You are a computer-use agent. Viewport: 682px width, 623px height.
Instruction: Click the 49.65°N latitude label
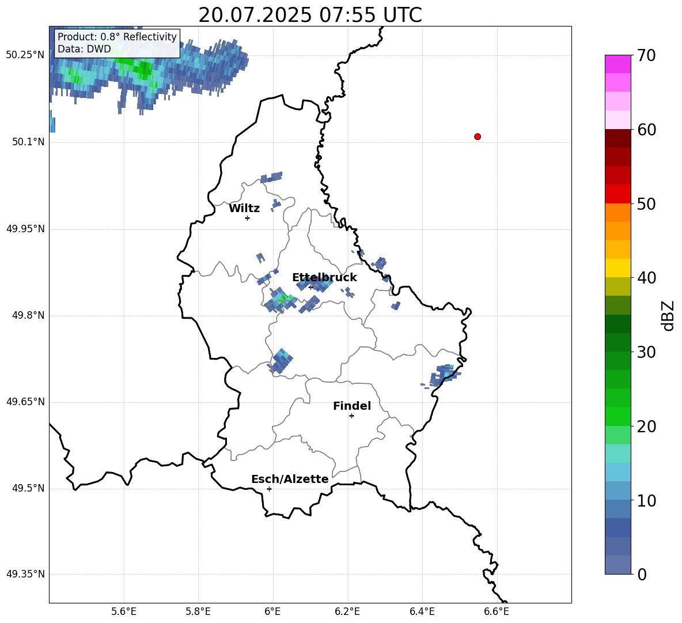(25, 402)
